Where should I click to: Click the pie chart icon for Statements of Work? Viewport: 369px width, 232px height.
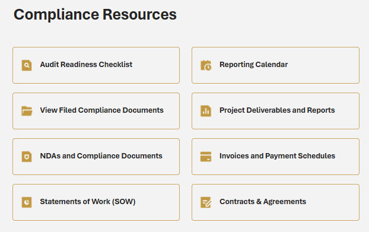click(27, 202)
